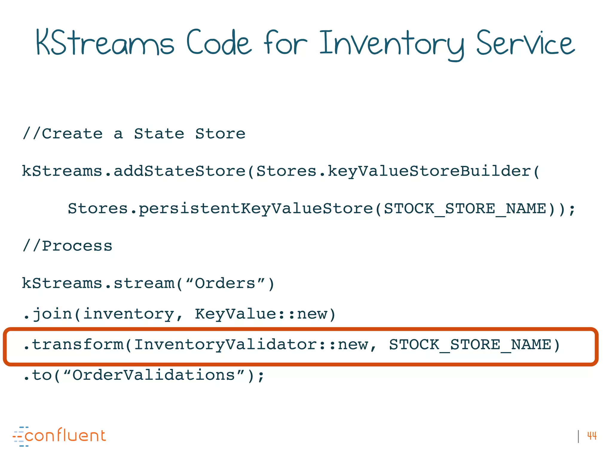The height and width of the screenshot is (459, 612).
Task: Click the Confluent logo
Action: pyautogui.click(x=59, y=436)
